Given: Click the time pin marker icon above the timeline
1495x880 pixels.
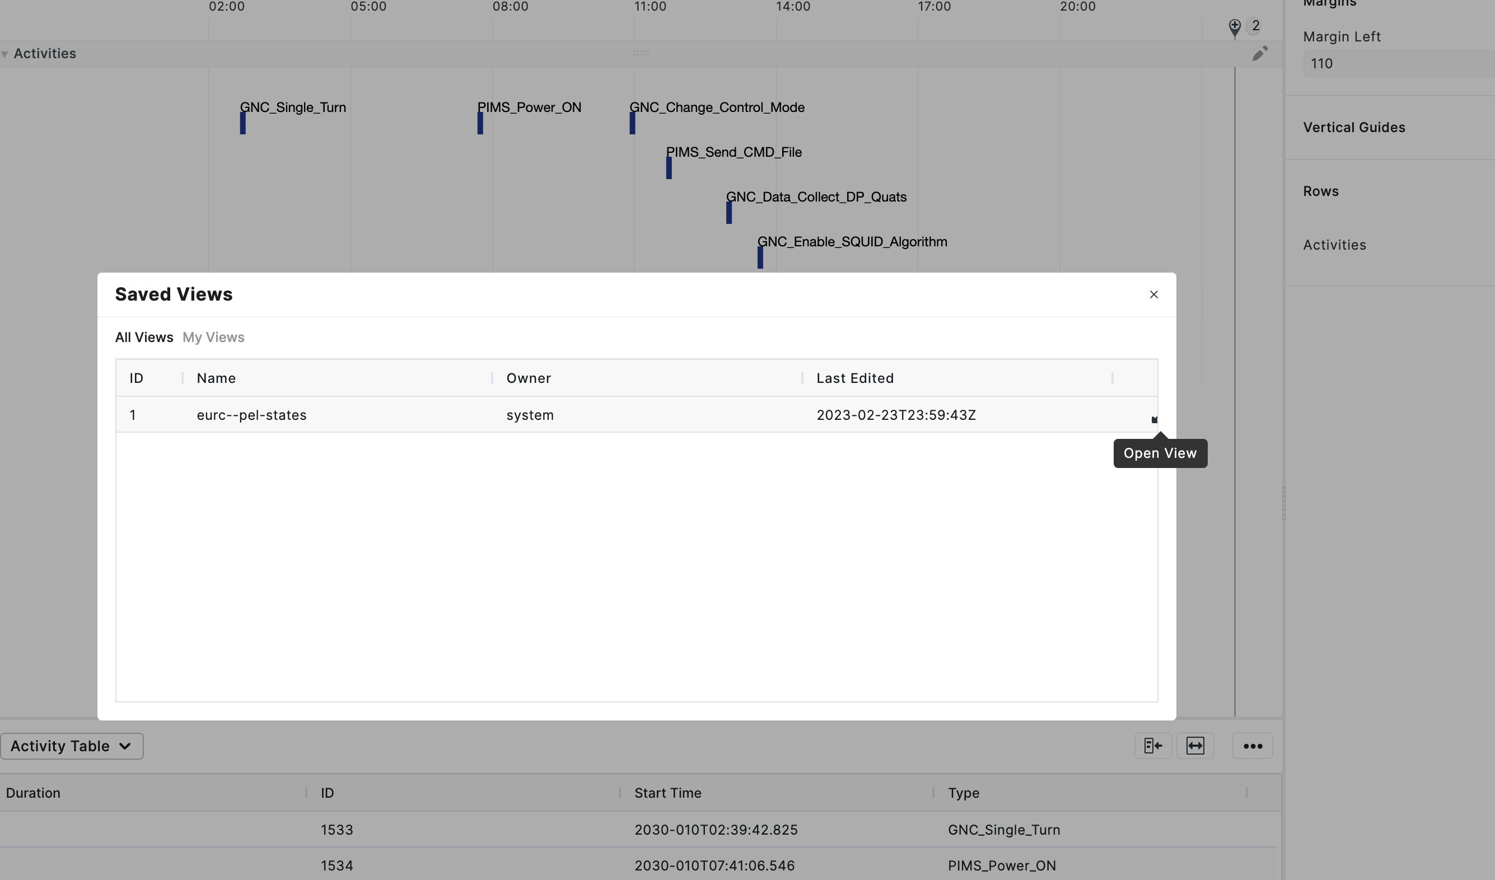Looking at the screenshot, I should point(1234,27).
